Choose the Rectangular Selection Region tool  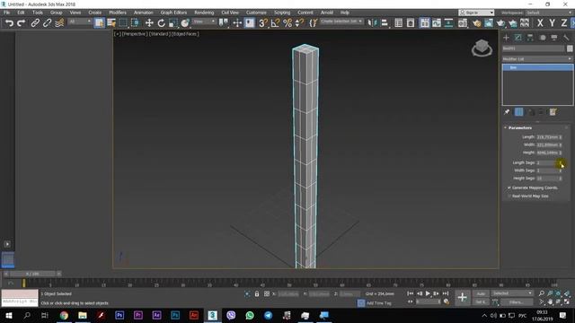click(123, 23)
